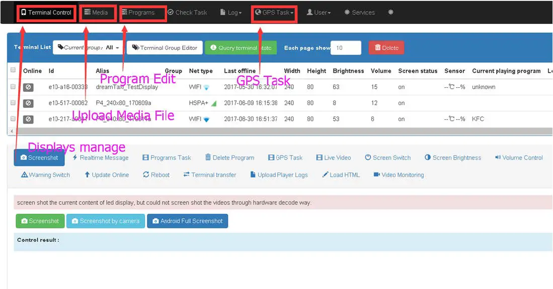Open the Screen Switch tab

coord(387,158)
